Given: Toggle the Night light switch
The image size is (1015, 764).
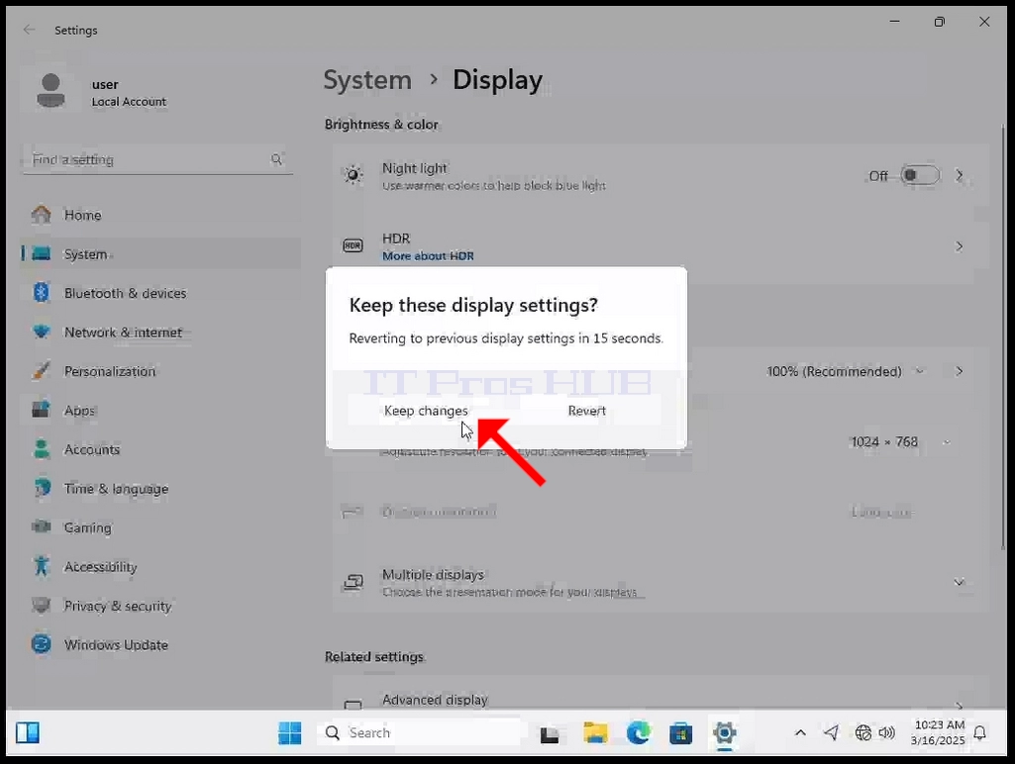Looking at the screenshot, I should tap(920, 175).
